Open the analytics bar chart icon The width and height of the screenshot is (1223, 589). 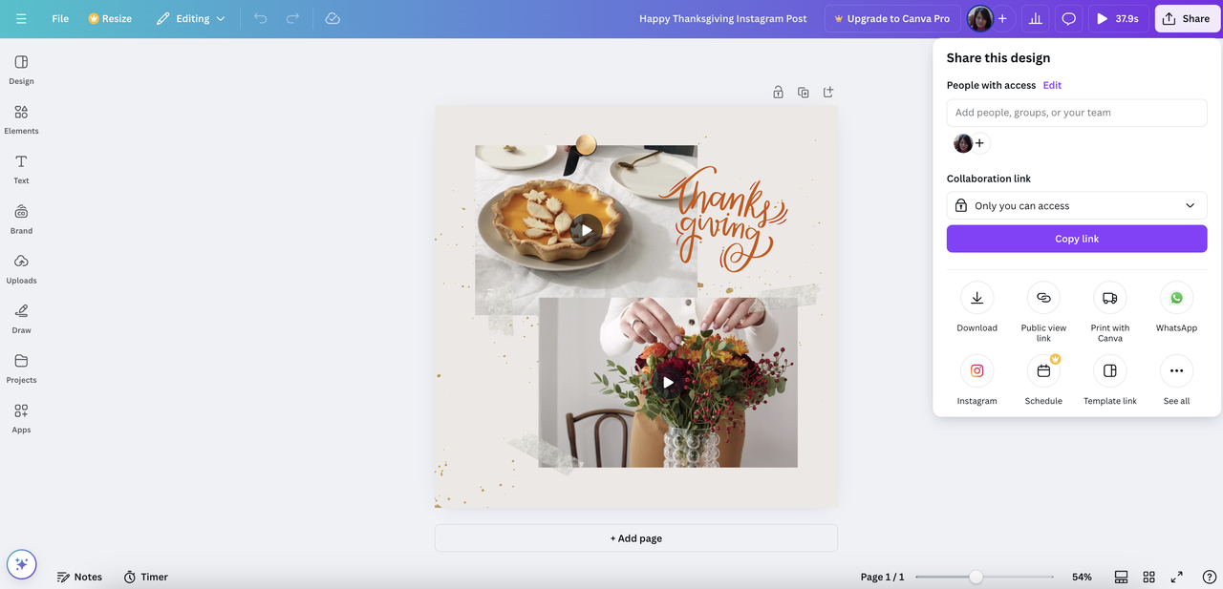pos(1035,18)
